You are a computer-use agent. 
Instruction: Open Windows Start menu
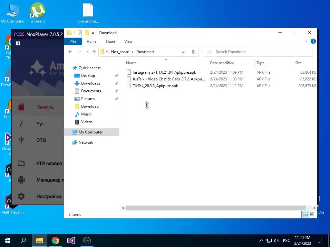pyautogui.click(x=8, y=241)
